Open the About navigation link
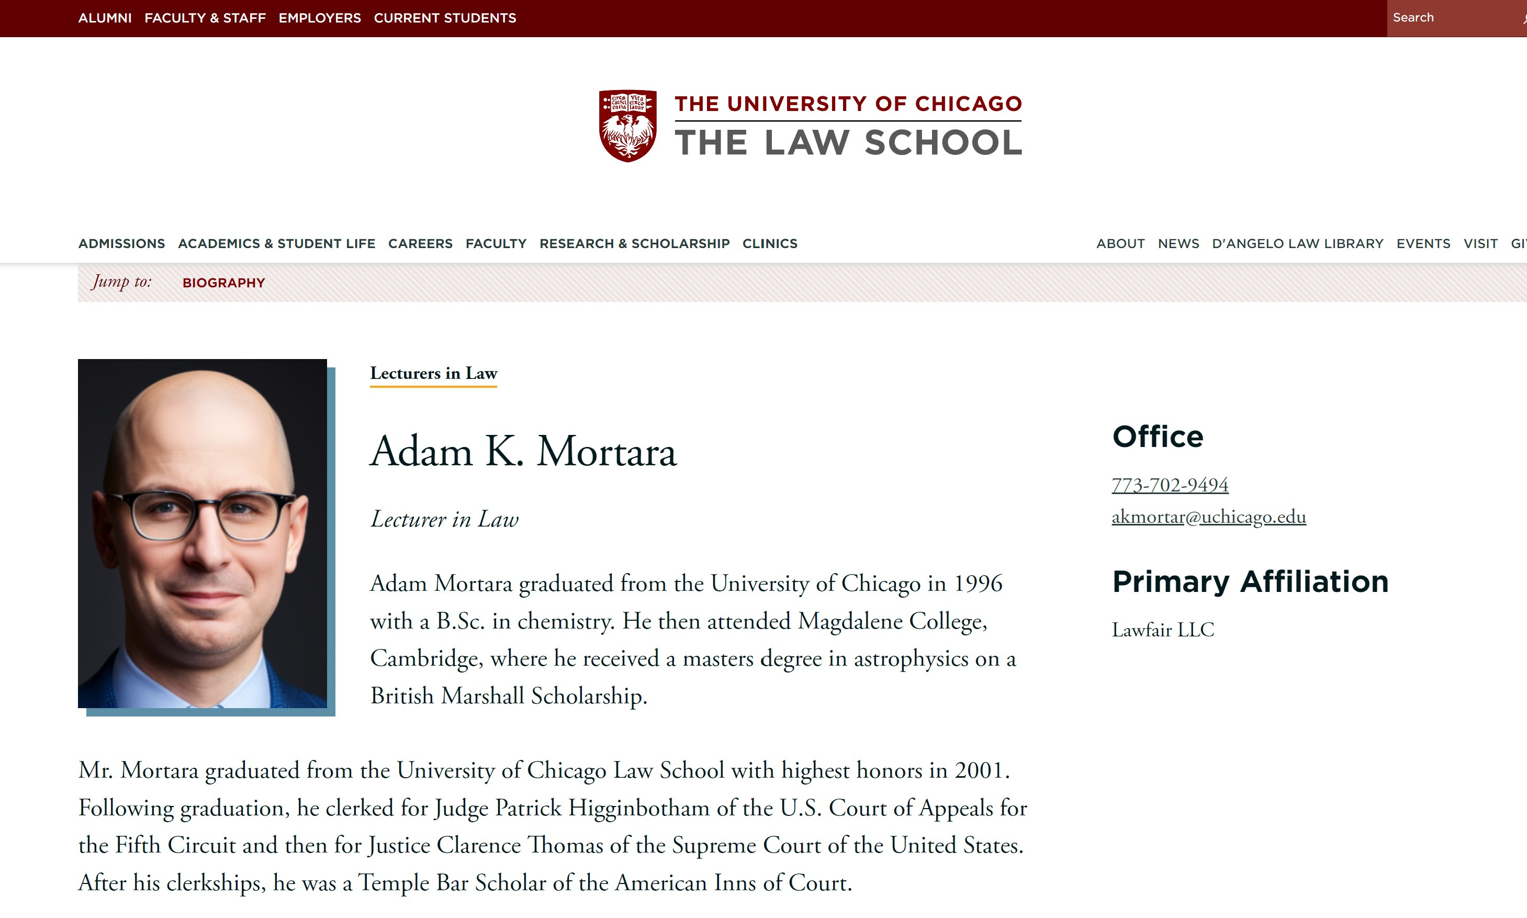Viewport: 1527px width, 918px height. point(1120,244)
